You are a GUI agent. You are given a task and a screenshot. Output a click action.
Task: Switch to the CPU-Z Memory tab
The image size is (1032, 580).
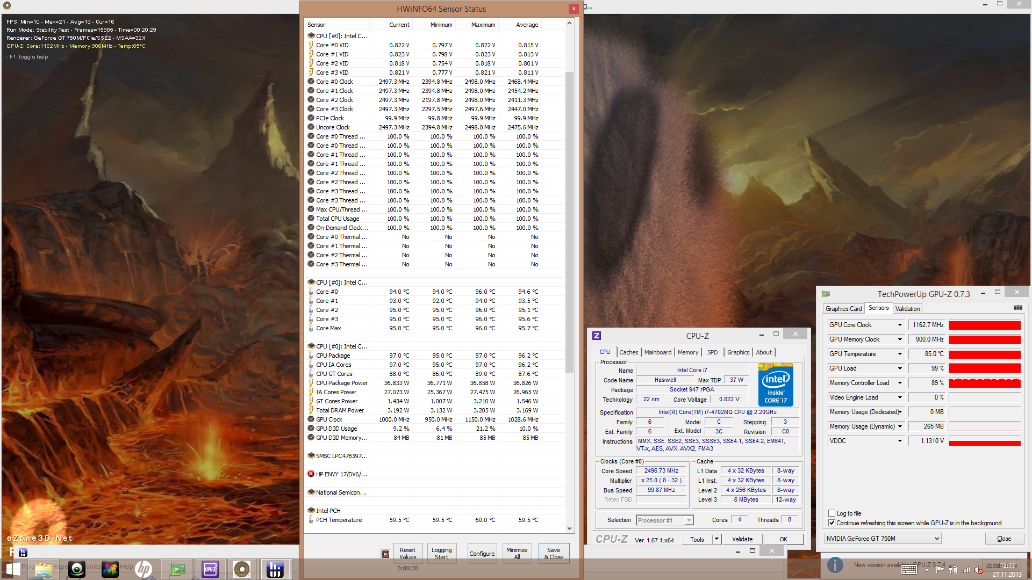(x=688, y=352)
